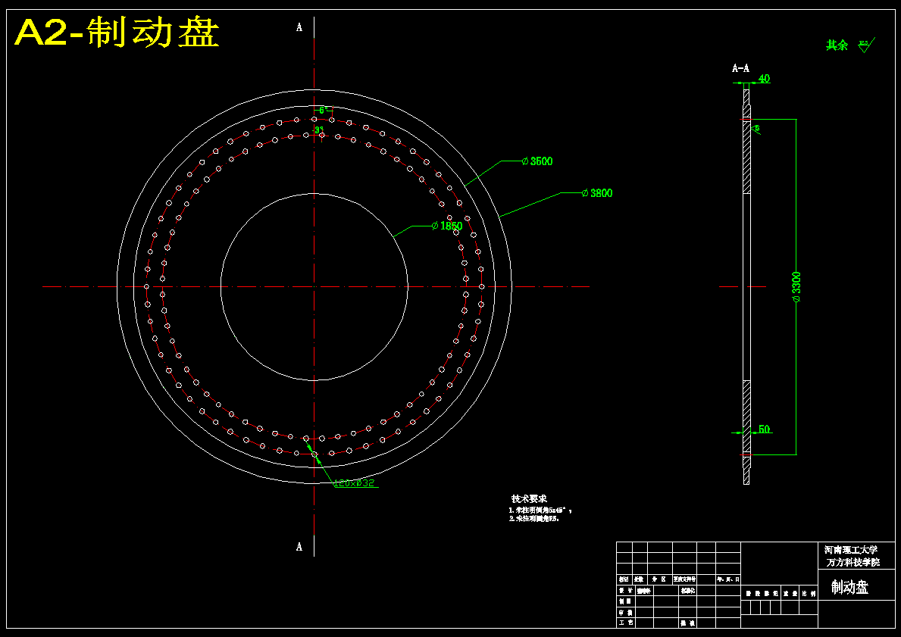Select the '50' thickness dimension
The image size is (901, 637).
tap(765, 429)
